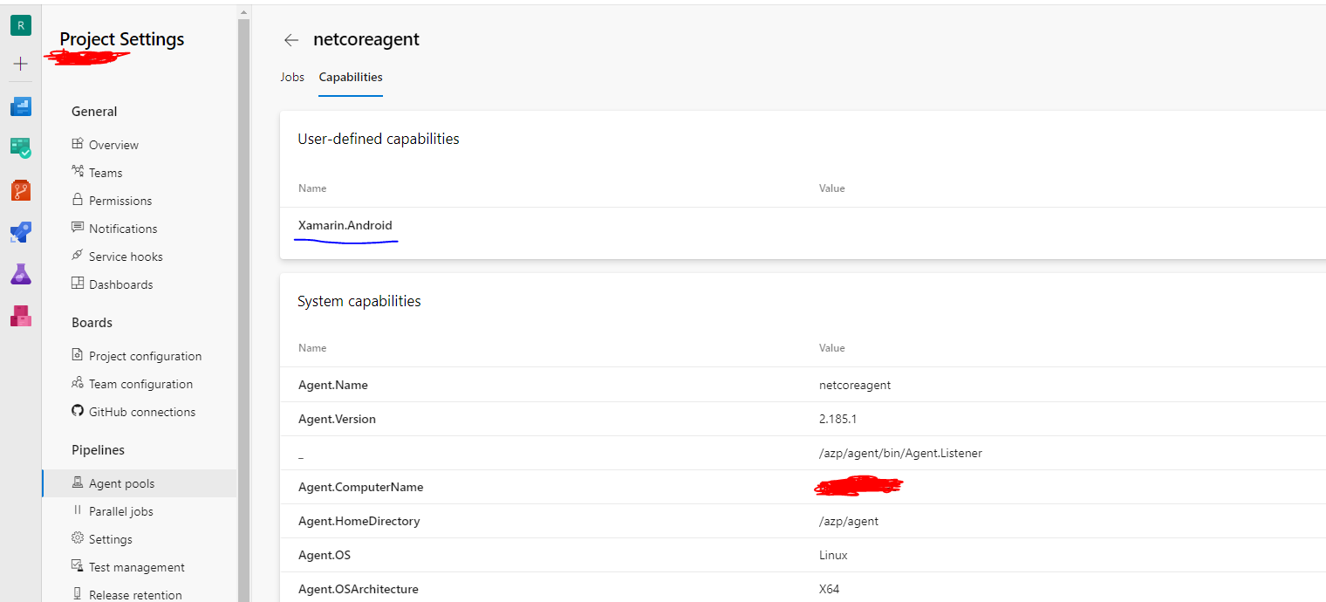Screen dimensions: 1326x602
Task: Click the Notifications chat icon
Action: (x=78, y=228)
